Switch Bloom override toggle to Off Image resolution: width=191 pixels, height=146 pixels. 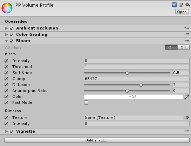[x=183, y=47]
